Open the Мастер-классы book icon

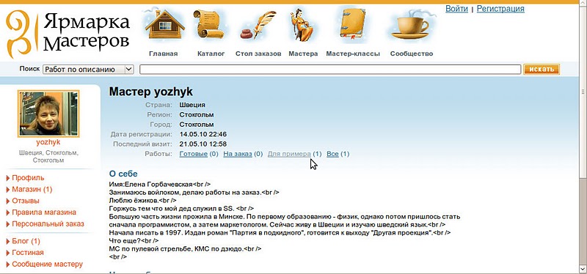[x=353, y=23]
